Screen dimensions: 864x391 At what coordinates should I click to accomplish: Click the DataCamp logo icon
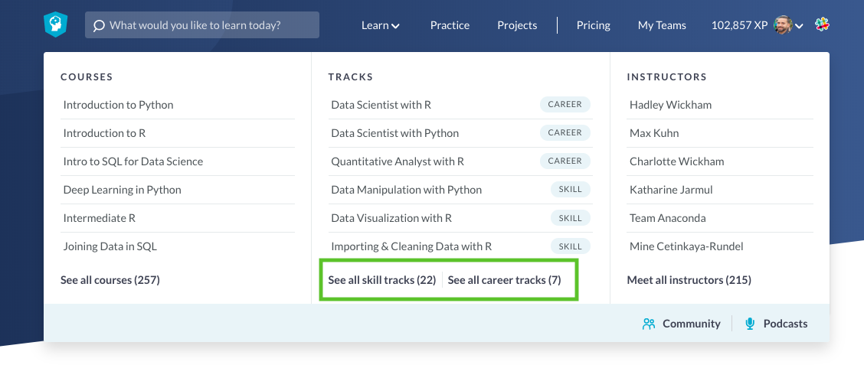[55, 25]
